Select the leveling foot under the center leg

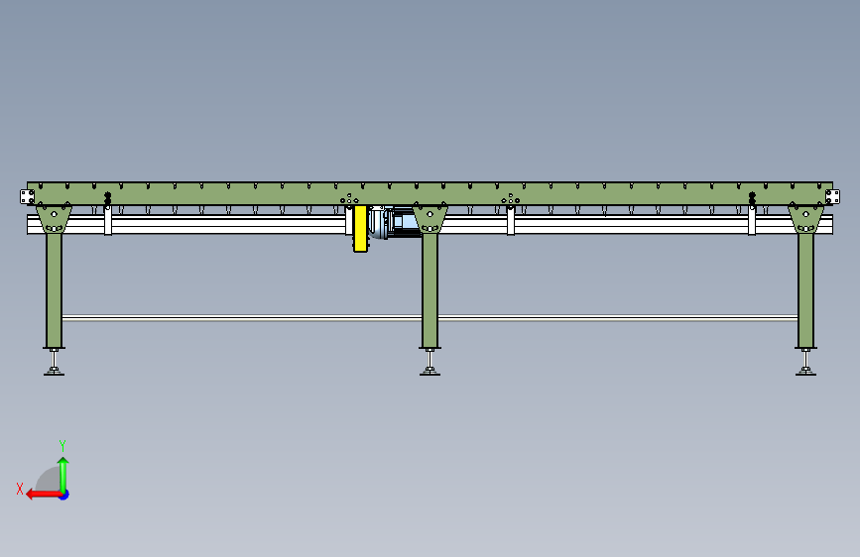point(430,363)
